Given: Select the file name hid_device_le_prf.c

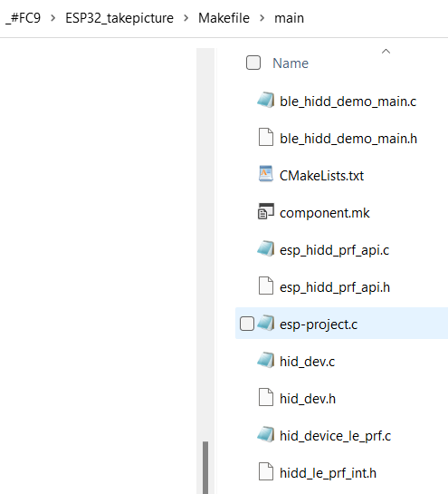Looking at the screenshot, I should pos(335,436).
